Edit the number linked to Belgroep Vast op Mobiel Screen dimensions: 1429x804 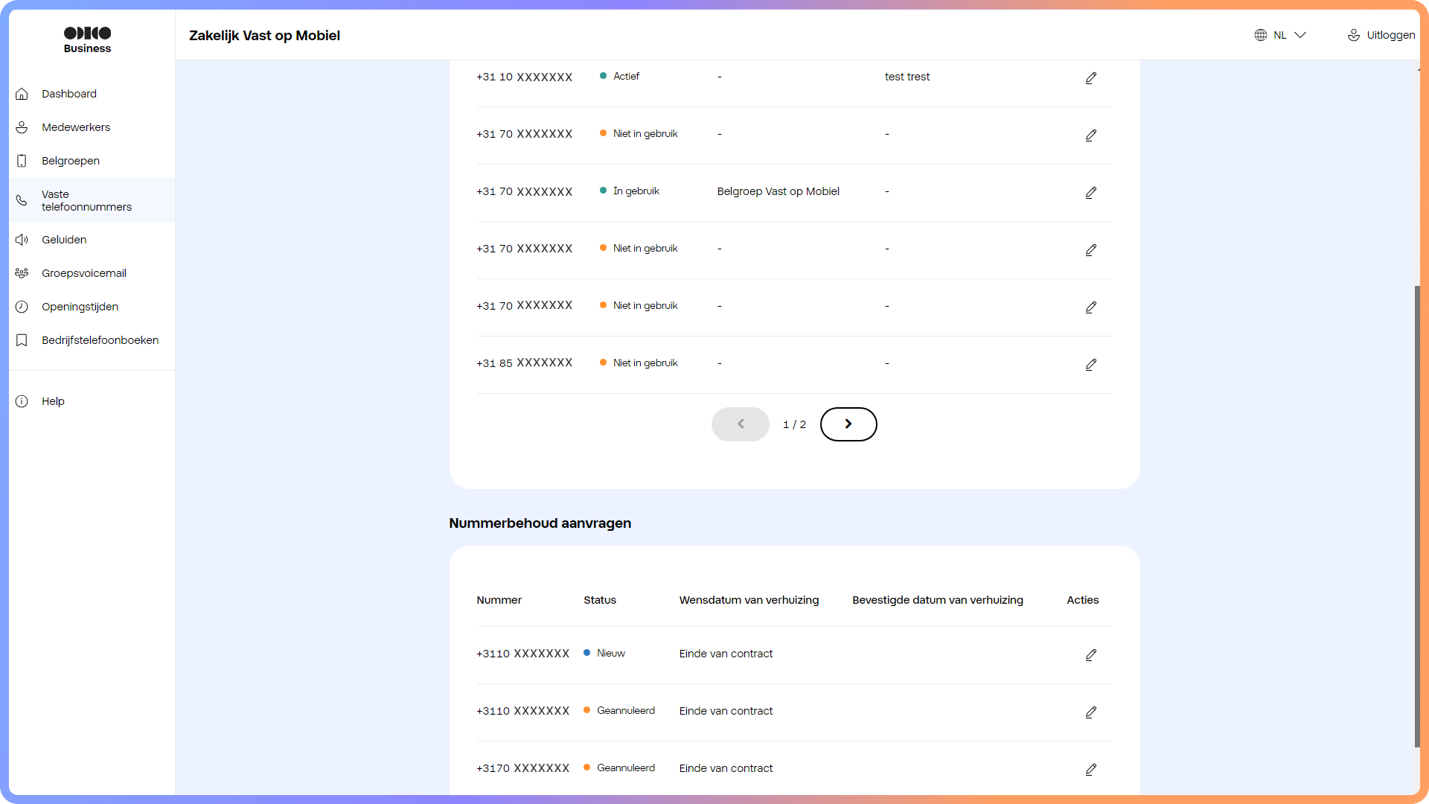point(1090,192)
